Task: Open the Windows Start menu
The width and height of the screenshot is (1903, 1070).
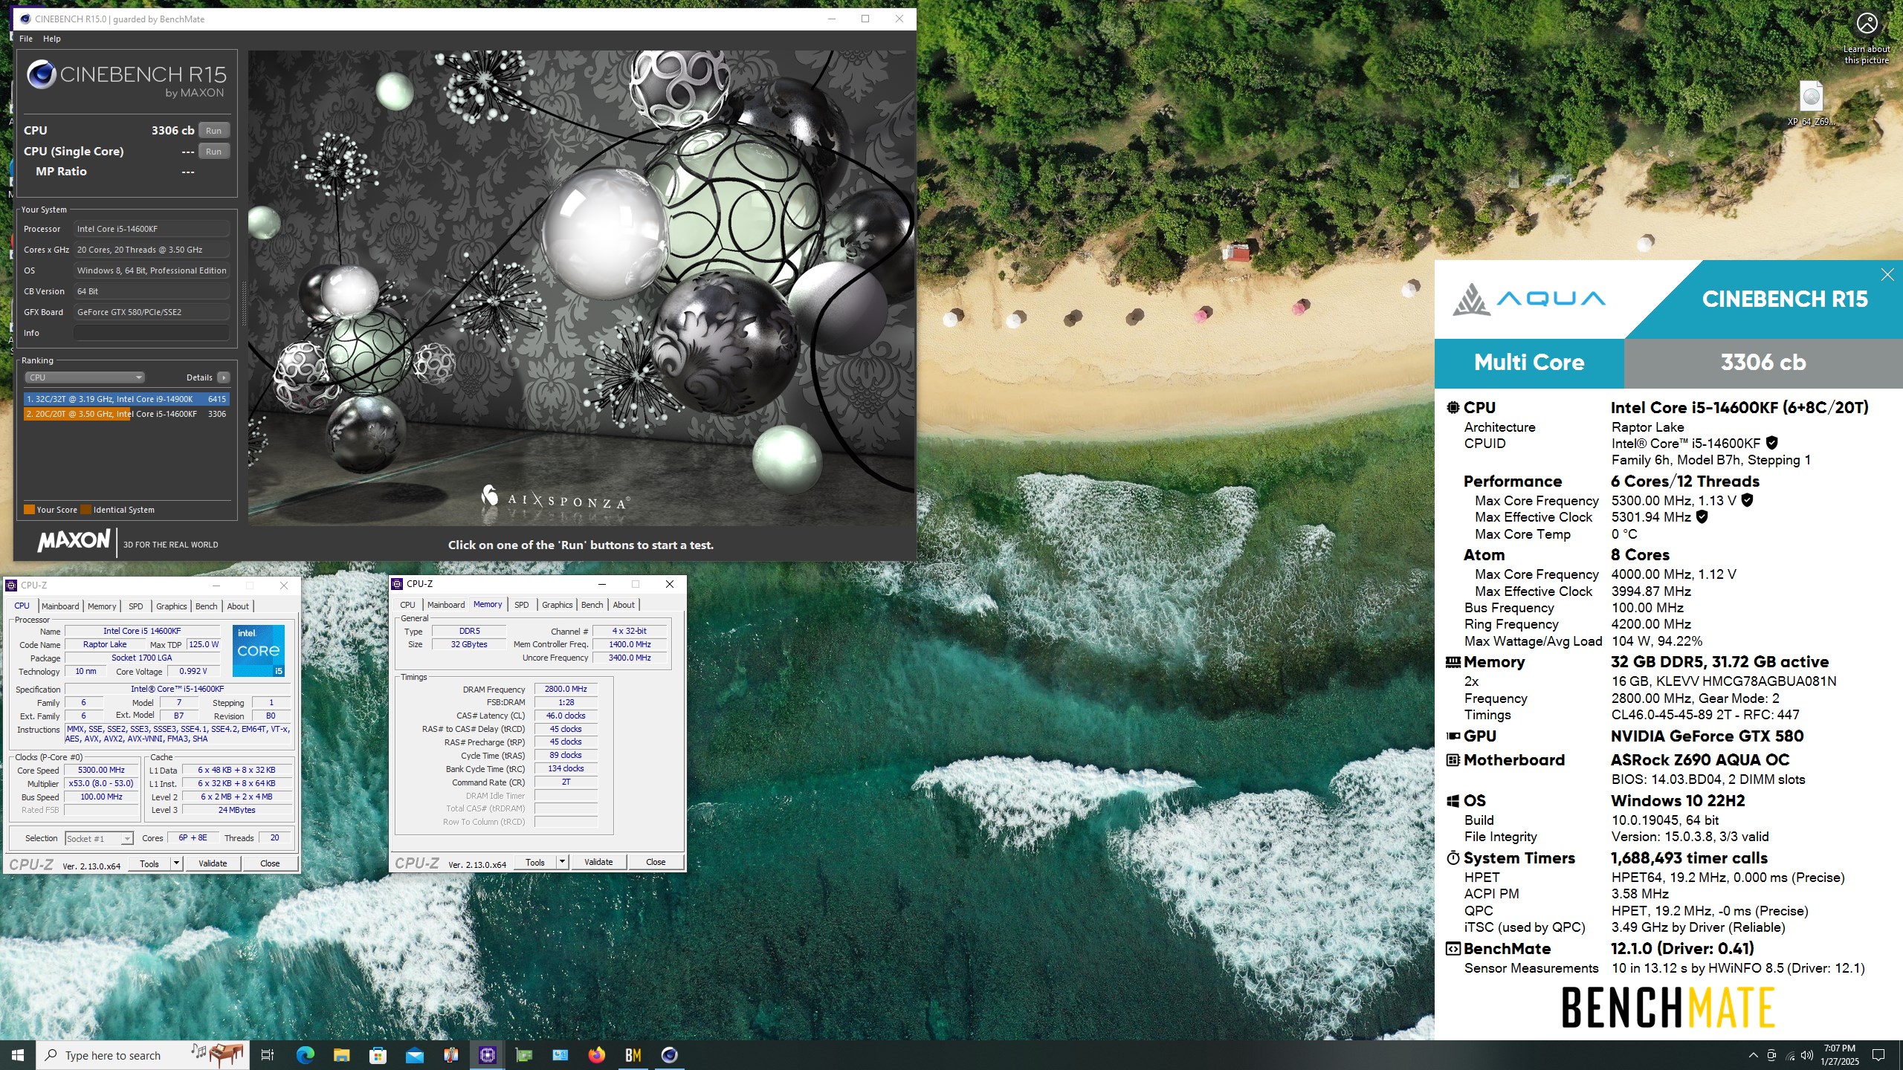Action: pyautogui.click(x=18, y=1055)
